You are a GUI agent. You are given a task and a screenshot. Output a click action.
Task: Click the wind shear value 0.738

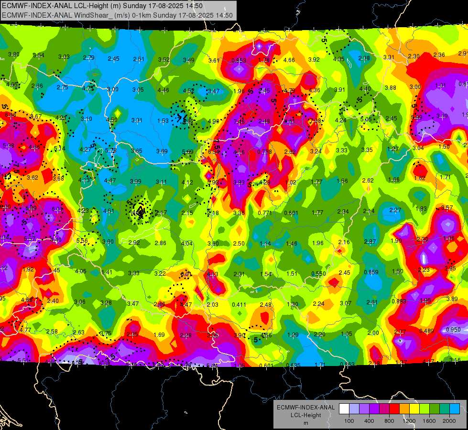[264, 151]
